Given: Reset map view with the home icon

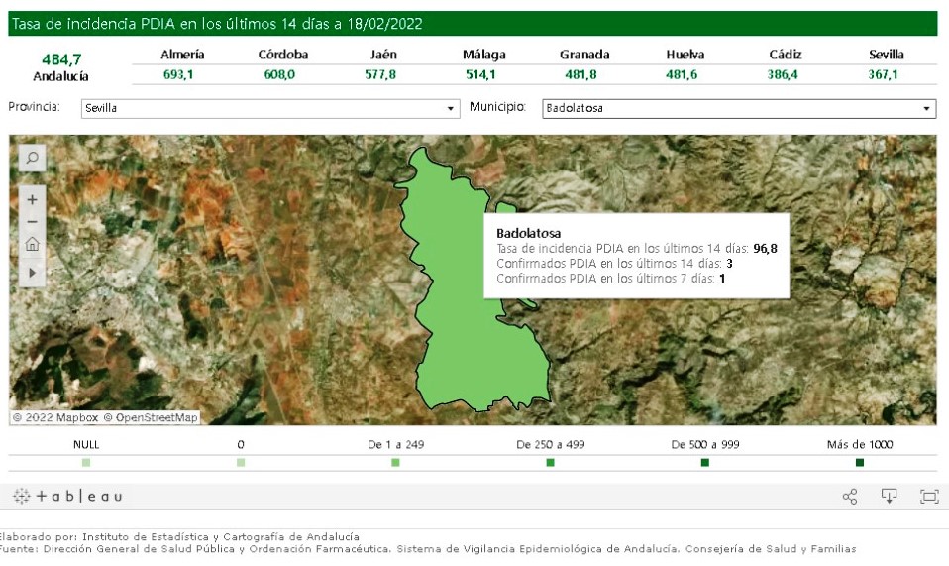Looking at the screenshot, I should (32, 244).
